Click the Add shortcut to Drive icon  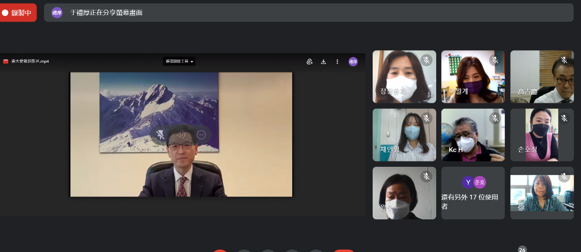310,62
